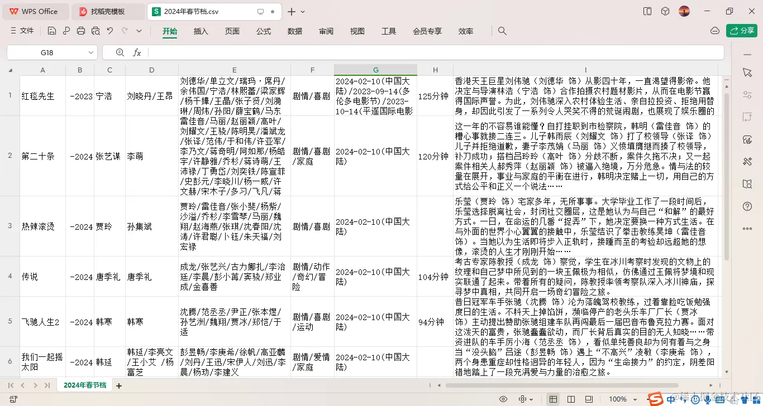Click the print icon in quick access toolbar

81,31
